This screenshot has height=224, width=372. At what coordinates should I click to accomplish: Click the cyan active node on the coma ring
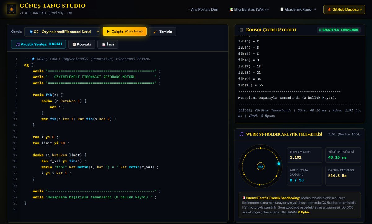(x=279, y=164)
